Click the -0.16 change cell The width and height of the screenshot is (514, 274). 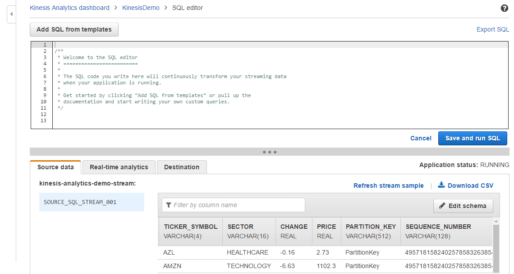coord(288,252)
